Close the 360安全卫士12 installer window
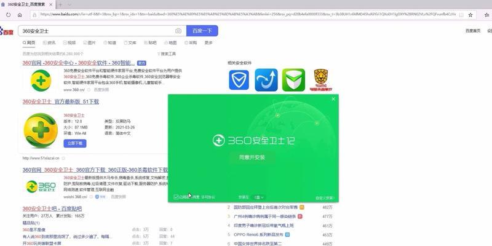 coord(333,99)
